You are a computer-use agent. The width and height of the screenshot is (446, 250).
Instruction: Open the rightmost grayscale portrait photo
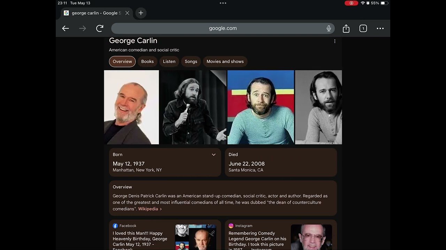pyautogui.click(x=318, y=107)
